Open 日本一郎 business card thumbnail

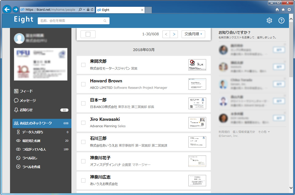click(197, 103)
